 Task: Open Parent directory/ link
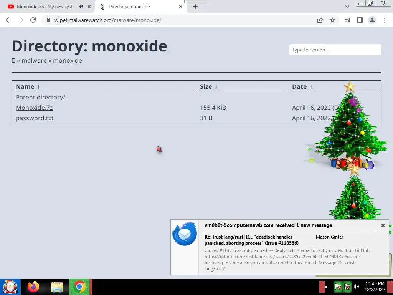(40, 97)
